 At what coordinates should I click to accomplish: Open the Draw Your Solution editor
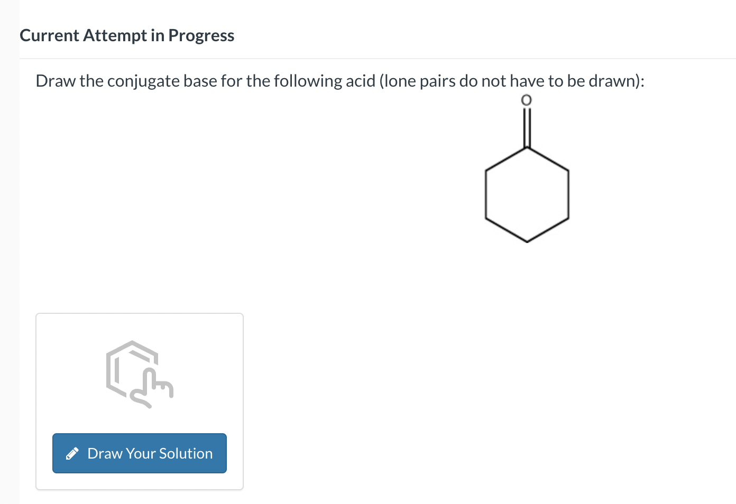click(139, 453)
